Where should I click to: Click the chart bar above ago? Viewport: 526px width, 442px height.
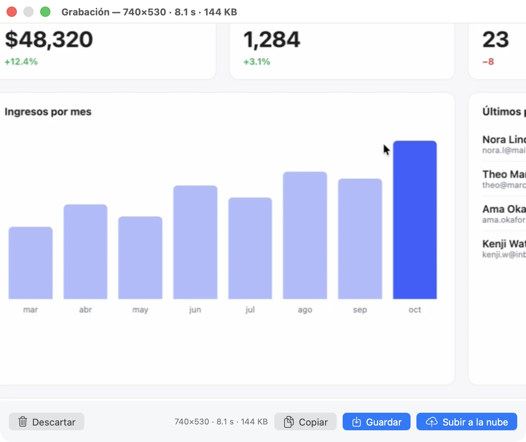pyautogui.click(x=305, y=235)
